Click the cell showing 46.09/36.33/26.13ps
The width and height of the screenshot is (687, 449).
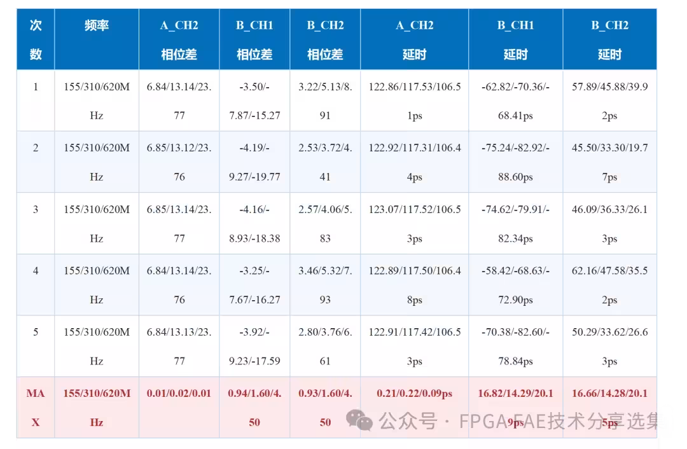[x=610, y=223]
